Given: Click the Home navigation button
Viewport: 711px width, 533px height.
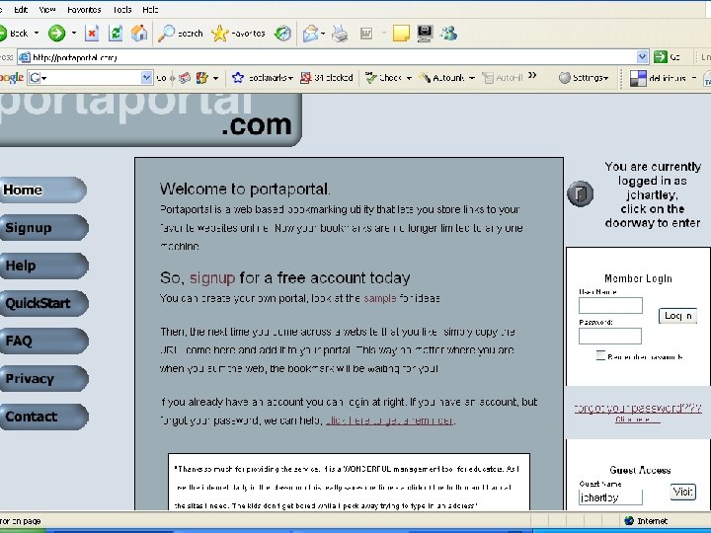Looking at the screenshot, I should coord(43,190).
